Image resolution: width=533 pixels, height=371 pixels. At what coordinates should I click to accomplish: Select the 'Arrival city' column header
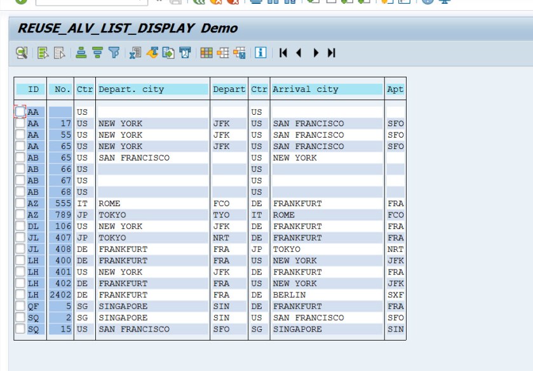coord(327,89)
